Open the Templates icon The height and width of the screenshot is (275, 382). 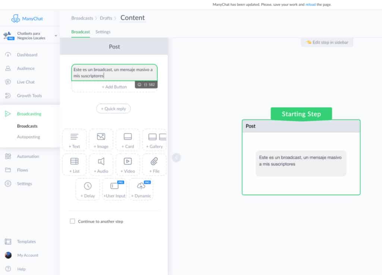coord(8,241)
